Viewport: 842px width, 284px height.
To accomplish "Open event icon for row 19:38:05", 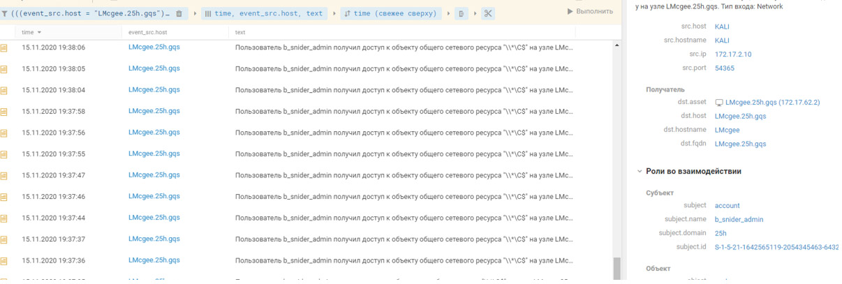I will 4,69.
